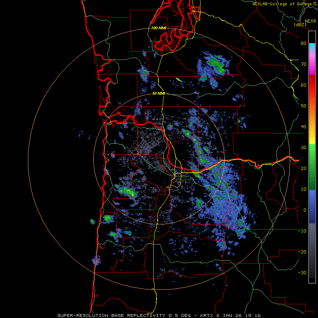Viewport: 318px width, 318px height.
Task: Click the 0 value on the dBZ scale
Action: [305, 210]
